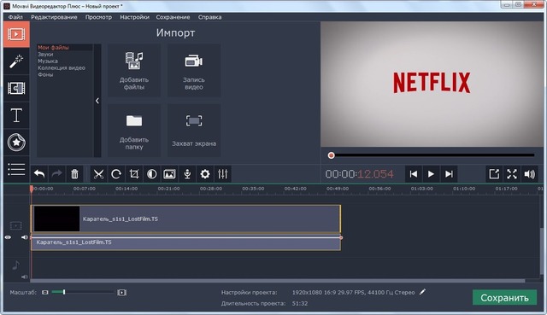547x315 pixels.
Task: Open the Редактирование menu
Action: click(54, 17)
